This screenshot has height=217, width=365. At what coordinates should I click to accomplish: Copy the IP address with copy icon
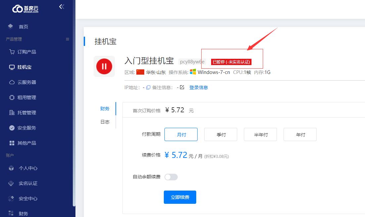pyautogui.click(x=148, y=88)
